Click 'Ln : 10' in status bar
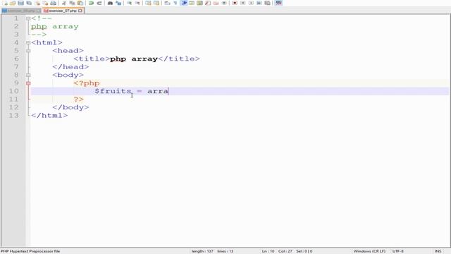 point(268,251)
